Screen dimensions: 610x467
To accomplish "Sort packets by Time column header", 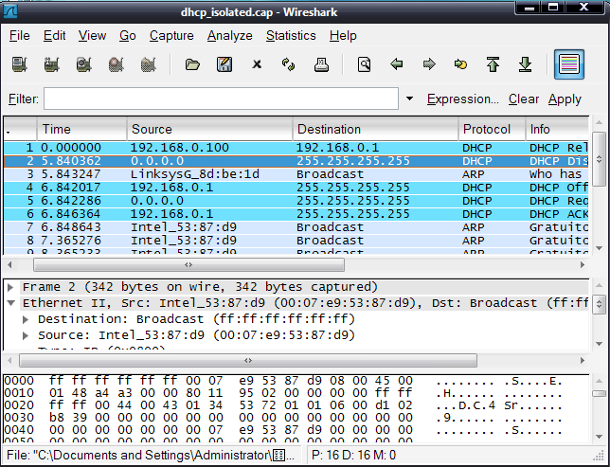I will (82, 129).
